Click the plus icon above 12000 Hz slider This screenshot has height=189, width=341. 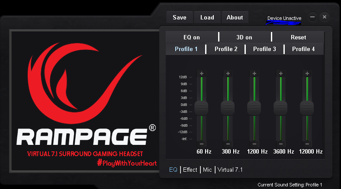pyautogui.click(x=307, y=74)
